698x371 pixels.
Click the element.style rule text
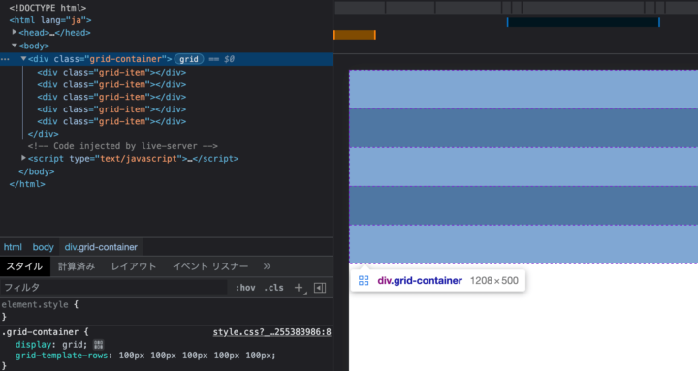pyautogui.click(x=35, y=305)
